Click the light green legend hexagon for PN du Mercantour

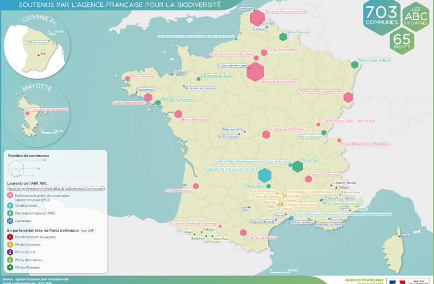coord(10,260)
